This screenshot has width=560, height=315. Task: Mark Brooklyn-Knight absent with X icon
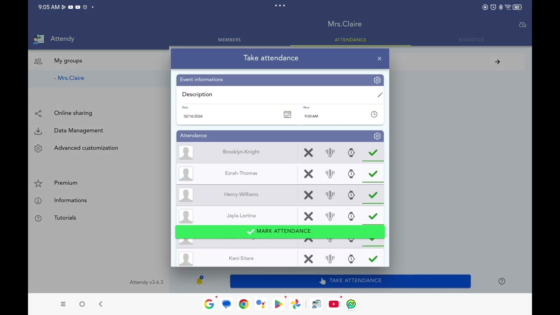point(308,152)
